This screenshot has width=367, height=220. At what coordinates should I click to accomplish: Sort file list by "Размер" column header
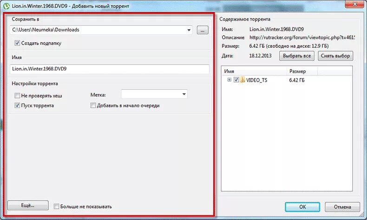(302, 71)
